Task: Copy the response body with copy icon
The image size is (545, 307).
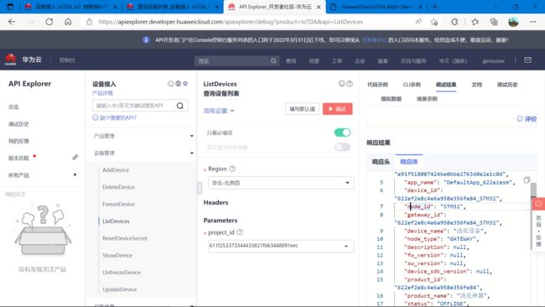Action: point(527,180)
